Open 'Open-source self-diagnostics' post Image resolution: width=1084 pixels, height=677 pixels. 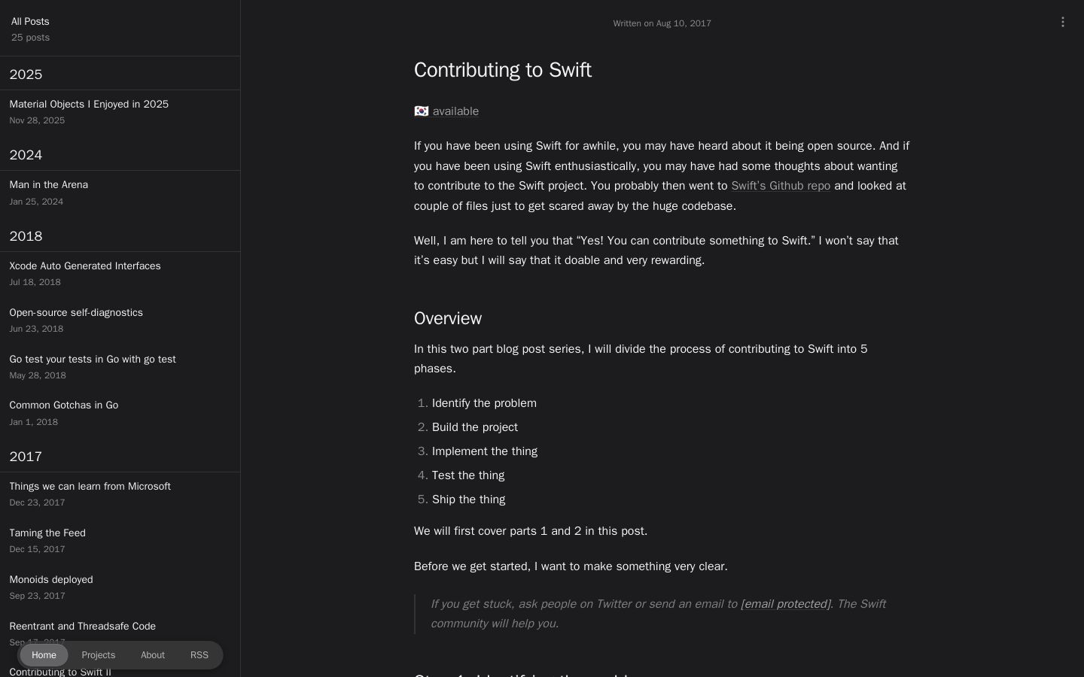tap(120, 320)
